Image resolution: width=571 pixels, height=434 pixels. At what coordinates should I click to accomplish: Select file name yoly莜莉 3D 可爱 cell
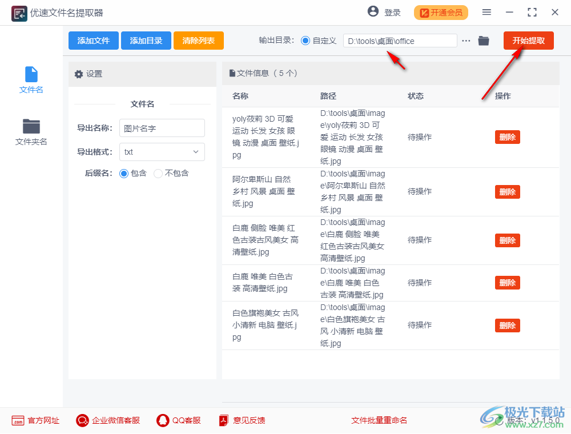tap(266, 137)
